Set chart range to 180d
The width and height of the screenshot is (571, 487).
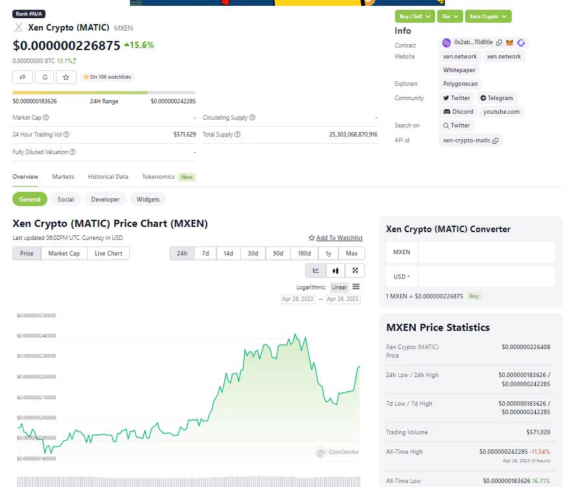pos(305,254)
